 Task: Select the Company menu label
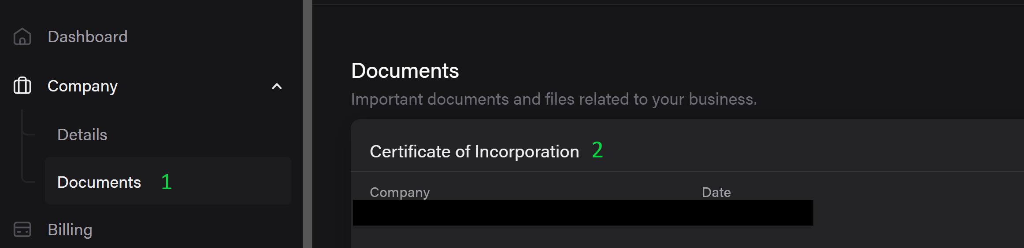pos(82,86)
